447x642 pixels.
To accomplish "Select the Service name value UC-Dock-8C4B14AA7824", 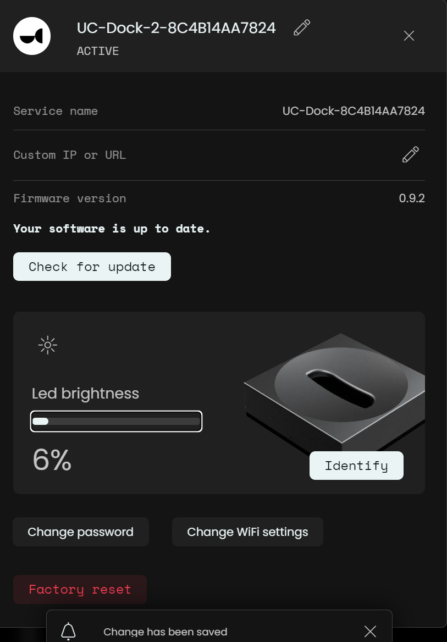I will 354,111.
